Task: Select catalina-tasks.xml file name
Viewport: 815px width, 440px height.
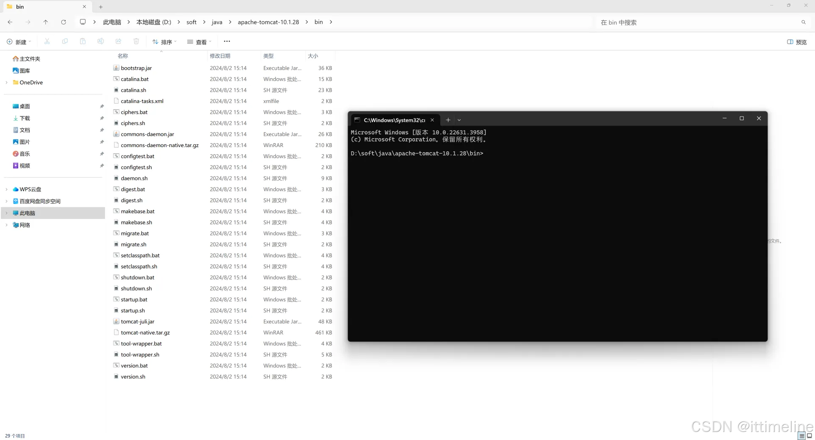Action: point(142,101)
